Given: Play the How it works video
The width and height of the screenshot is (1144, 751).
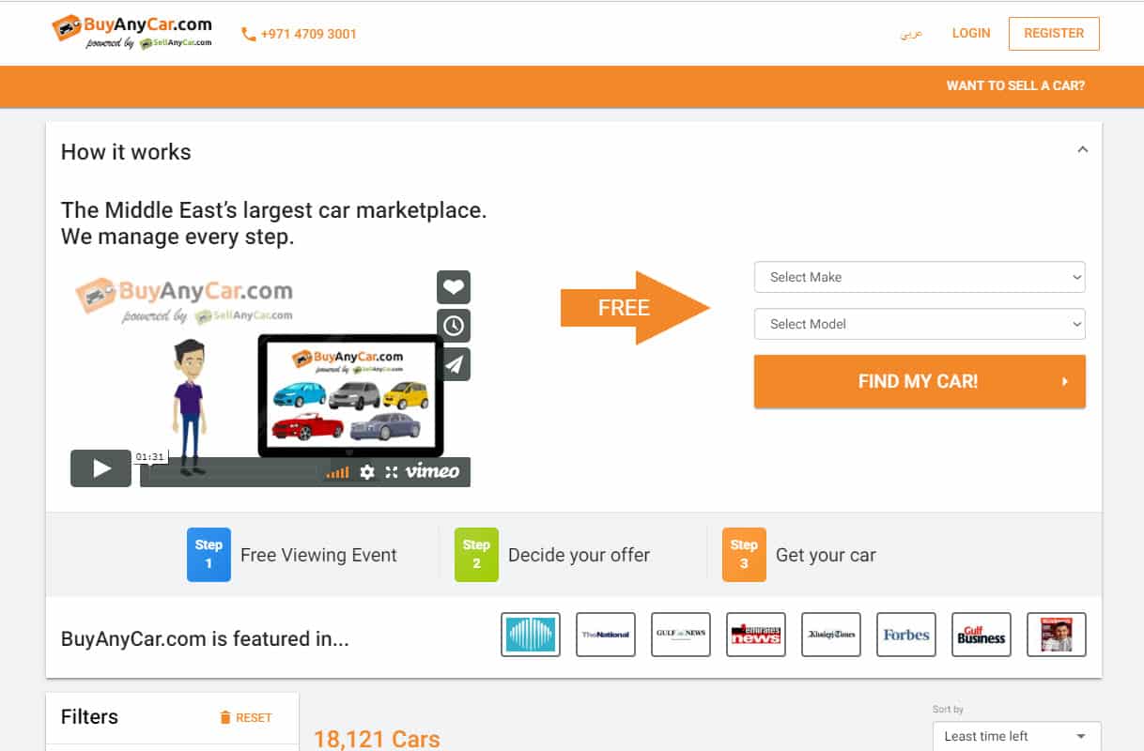Looking at the screenshot, I should click(x=100, y=468).
